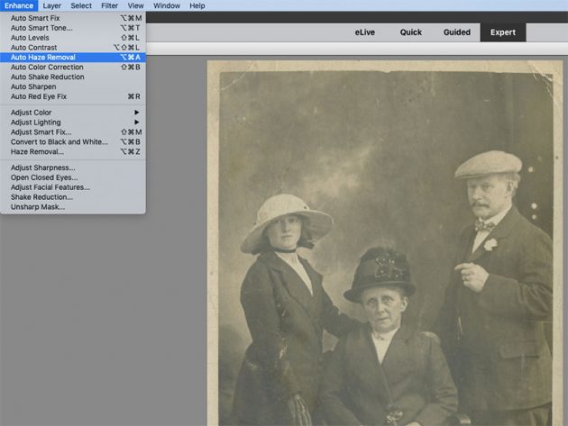Viewport: 568px width, 426px height.
Task: Open the Filter menu
Action: 109,5
